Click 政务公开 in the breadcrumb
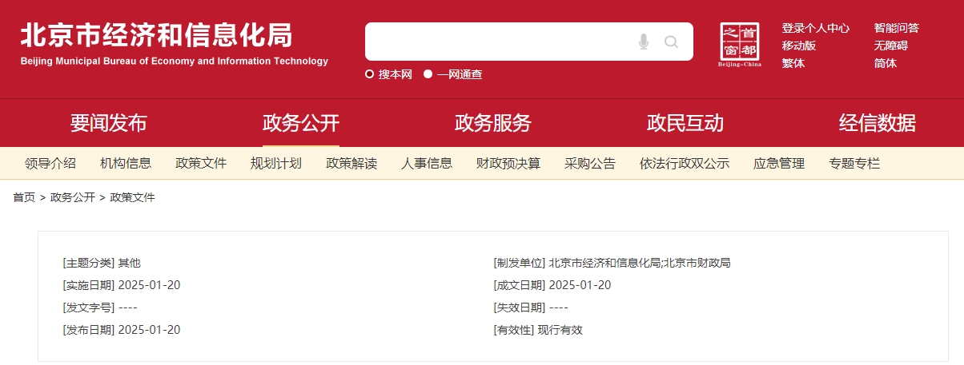Viewport: 964px width, 365px height. point(73,197)
